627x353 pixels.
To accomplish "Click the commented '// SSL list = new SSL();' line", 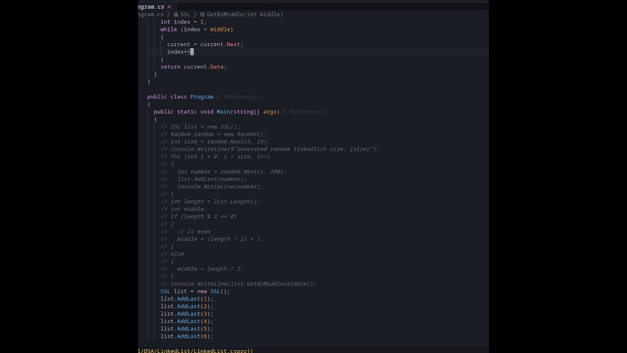I will click(x=200, y=126).
